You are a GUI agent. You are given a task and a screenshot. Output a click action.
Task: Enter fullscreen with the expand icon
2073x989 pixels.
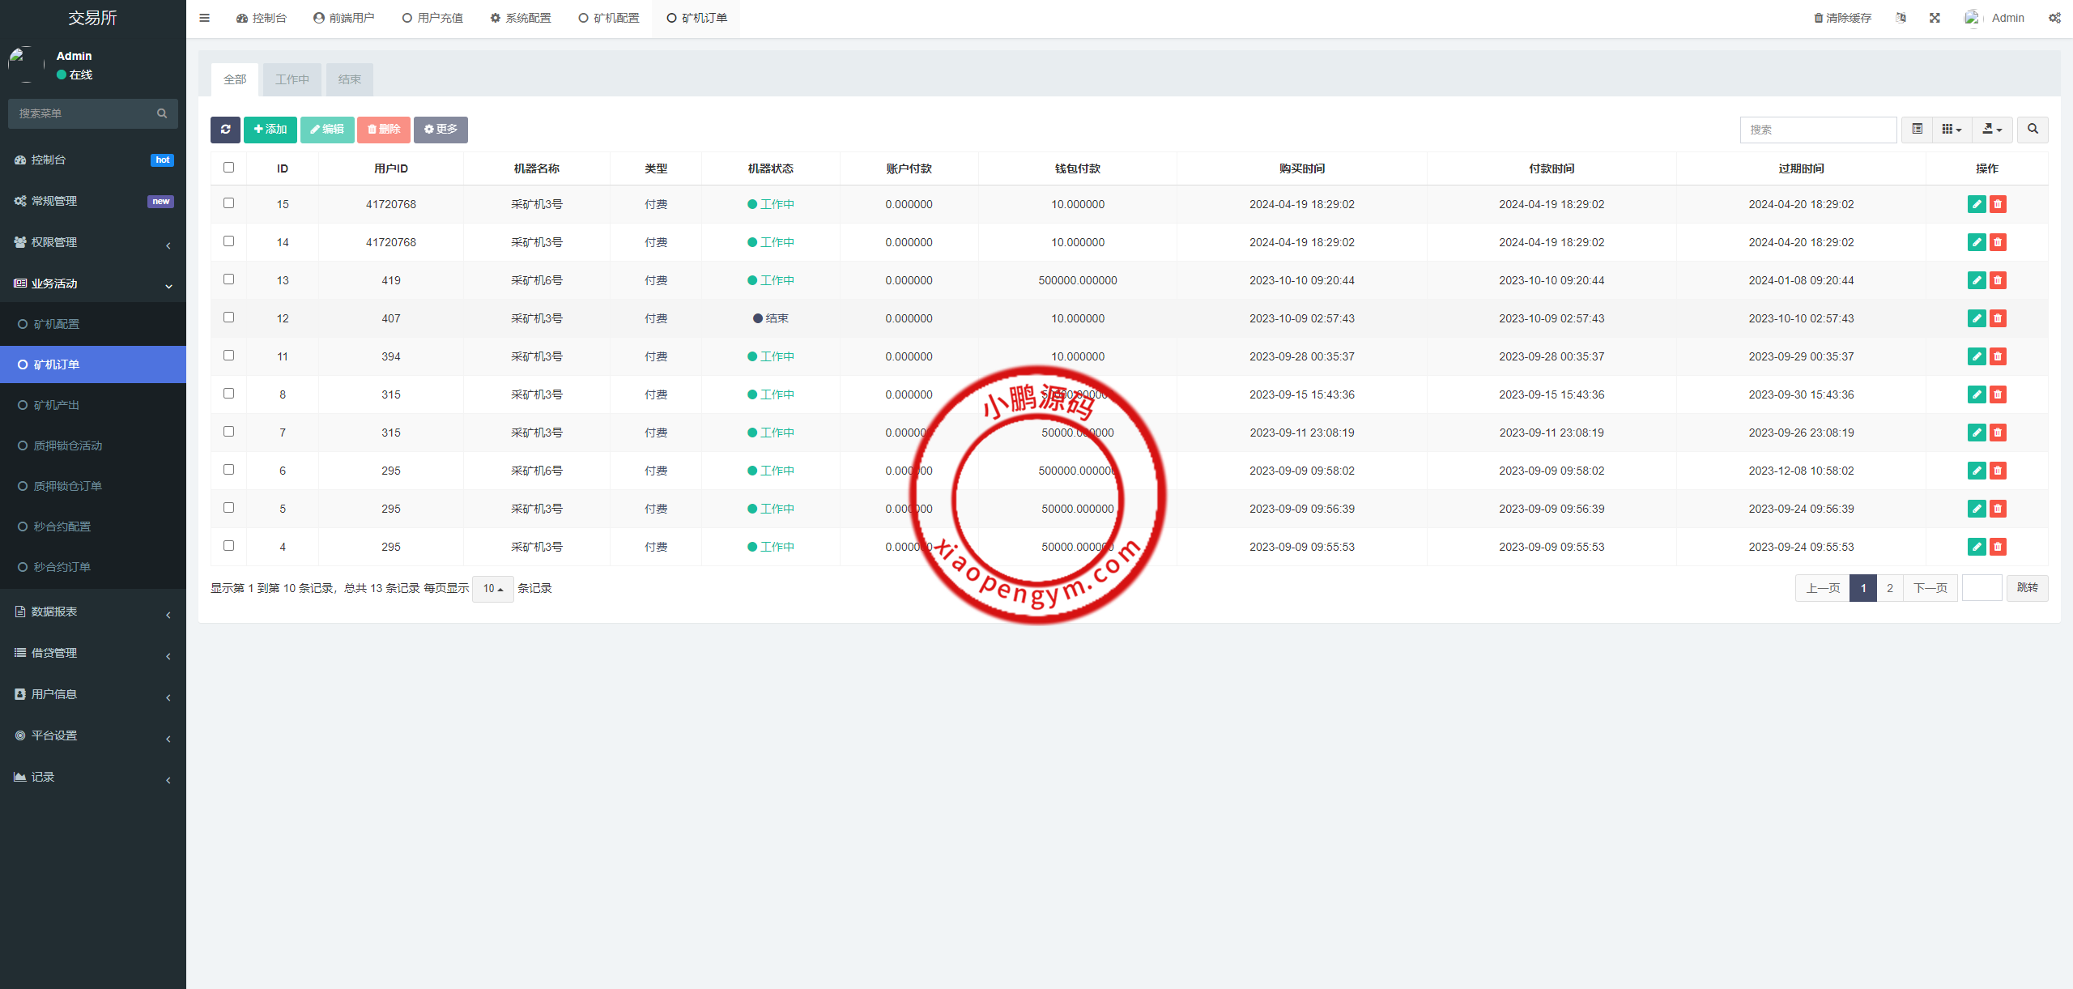(1935, 18)
